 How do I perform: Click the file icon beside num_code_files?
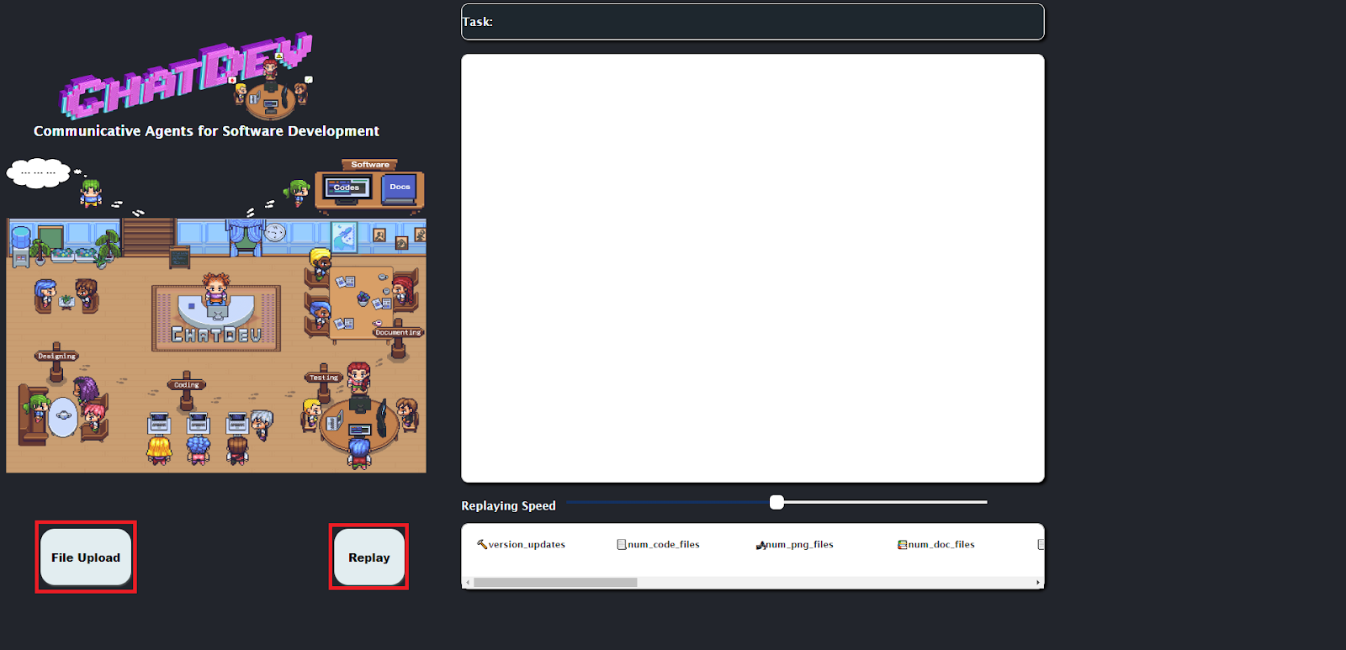click(622, 545)
